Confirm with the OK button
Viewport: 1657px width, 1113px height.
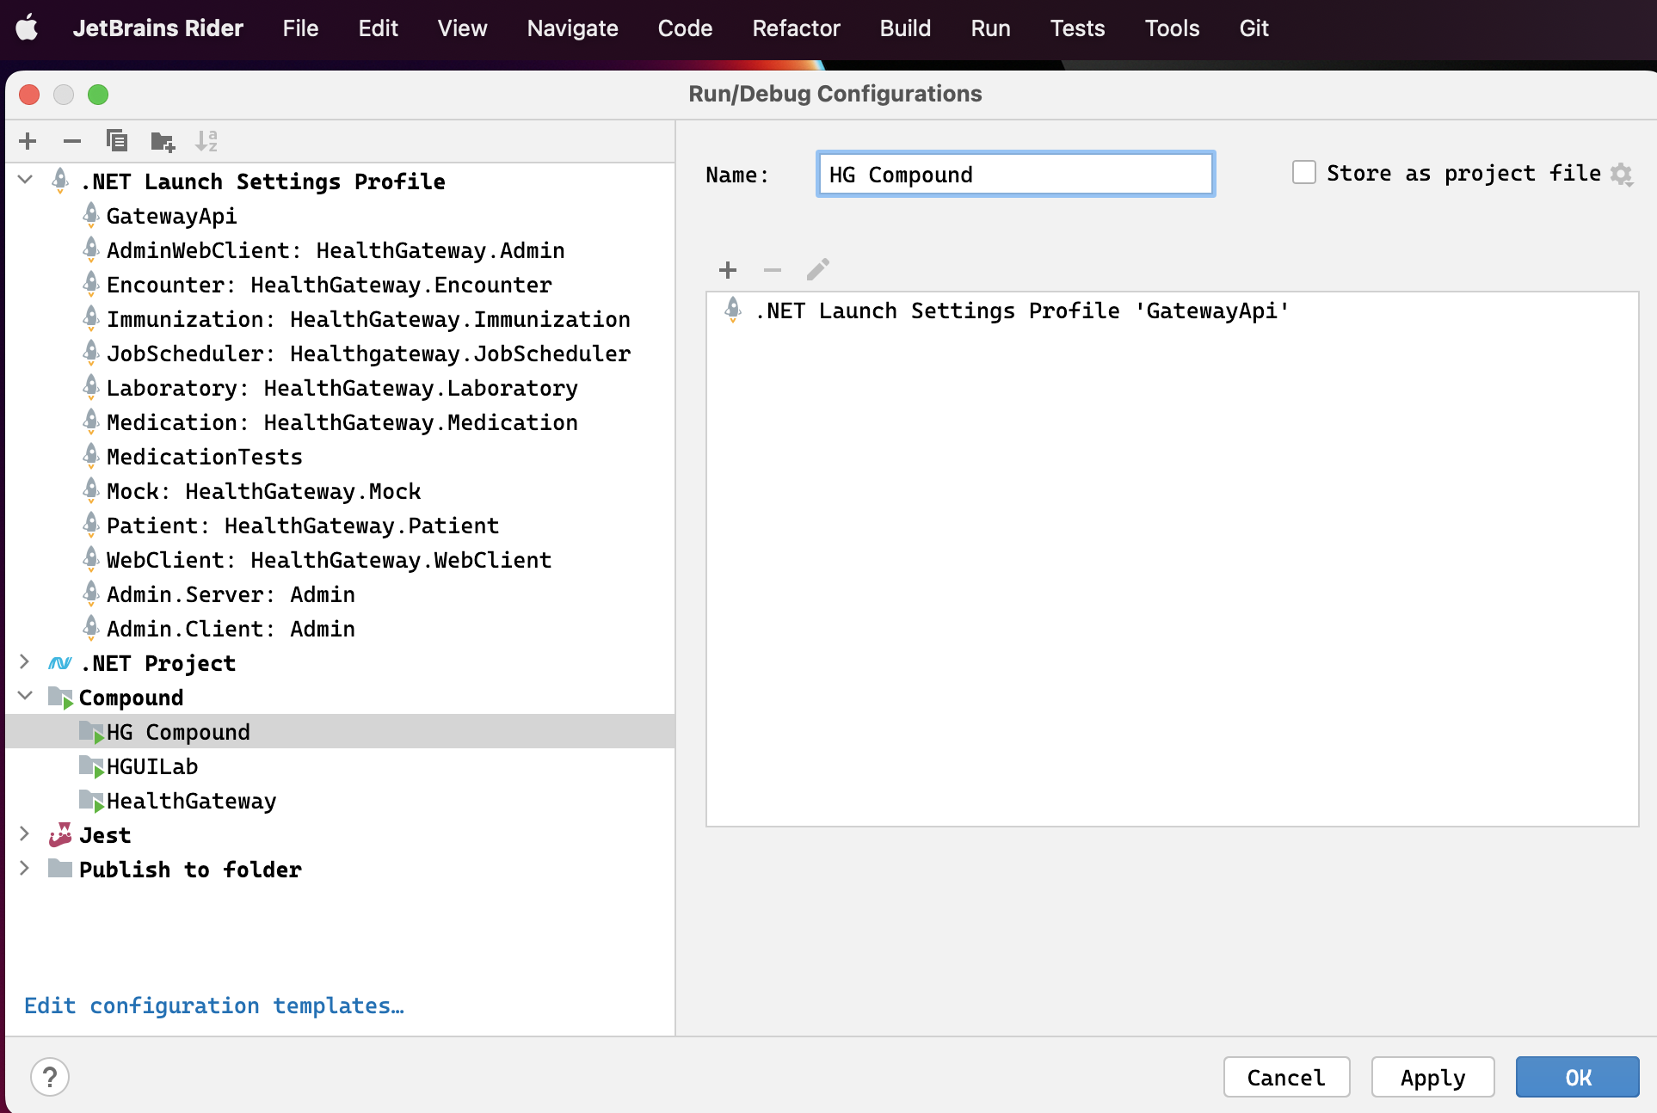[x=1578, y=1077]
